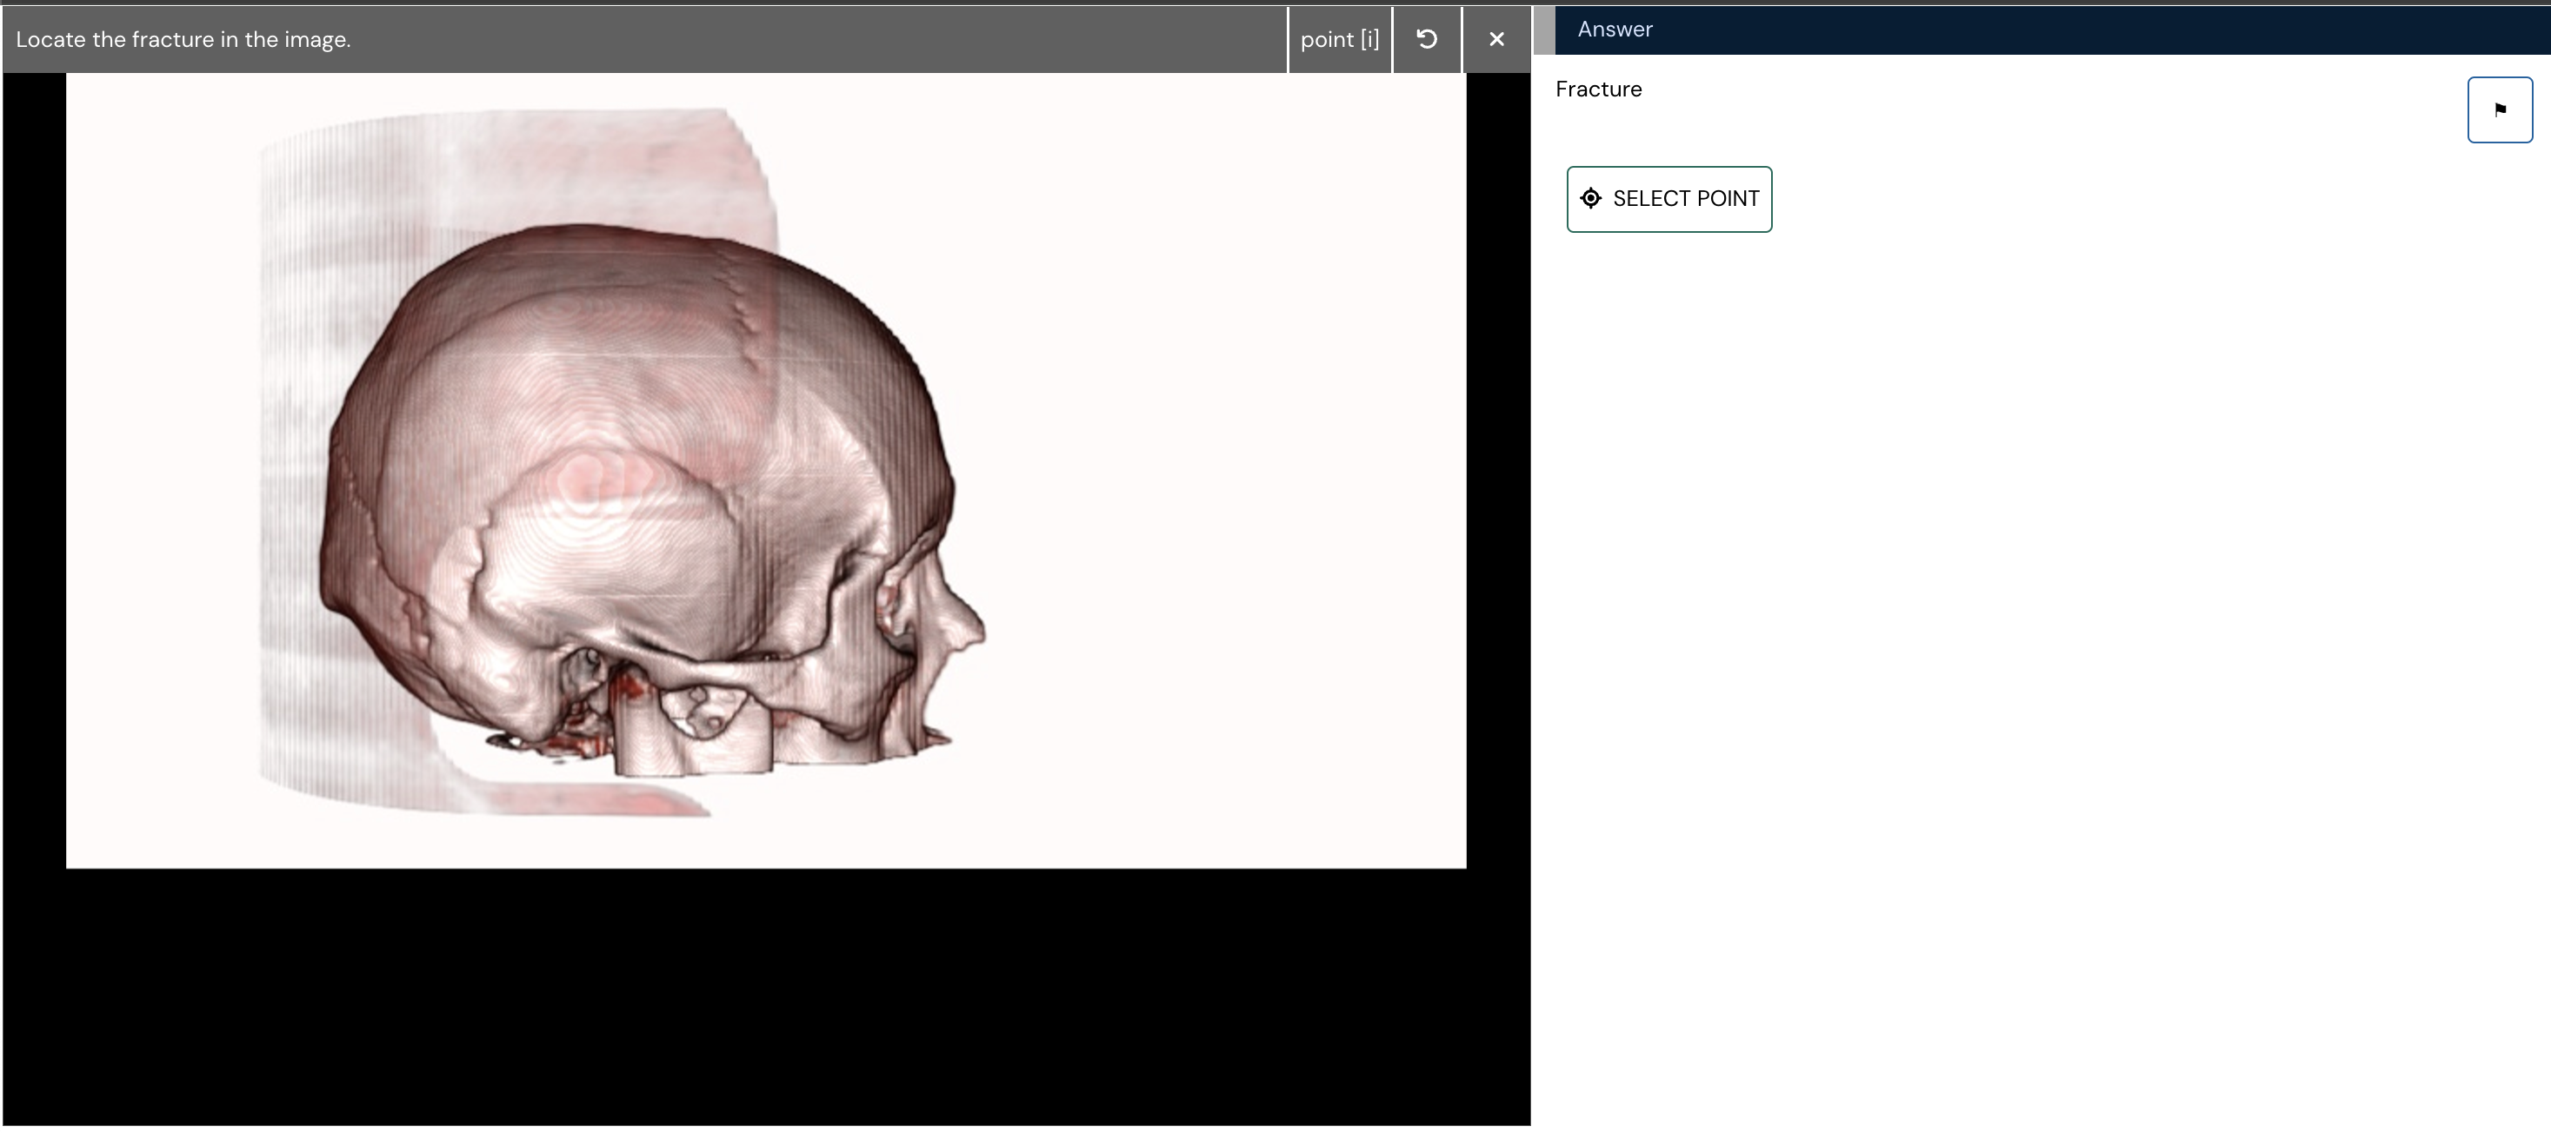The image size is (2551, 1133).
Task: Click the gray panel divider handle
Action: coord(1543,30)
